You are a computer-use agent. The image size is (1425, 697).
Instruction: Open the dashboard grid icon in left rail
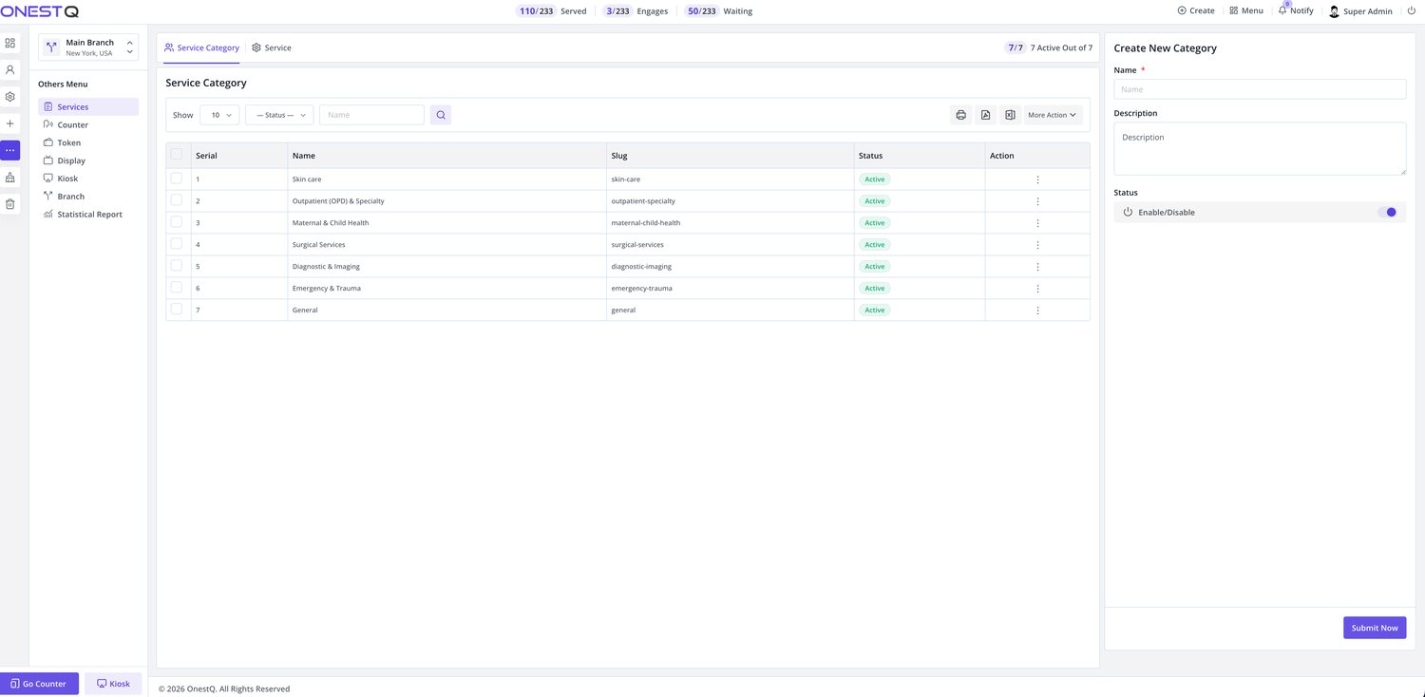coord(10,43)
